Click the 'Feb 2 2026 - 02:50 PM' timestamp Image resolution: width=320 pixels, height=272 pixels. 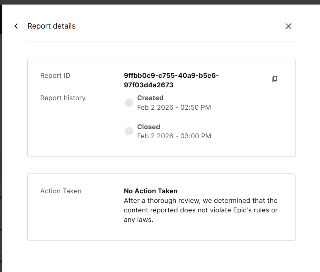click(x=174, y=108)
